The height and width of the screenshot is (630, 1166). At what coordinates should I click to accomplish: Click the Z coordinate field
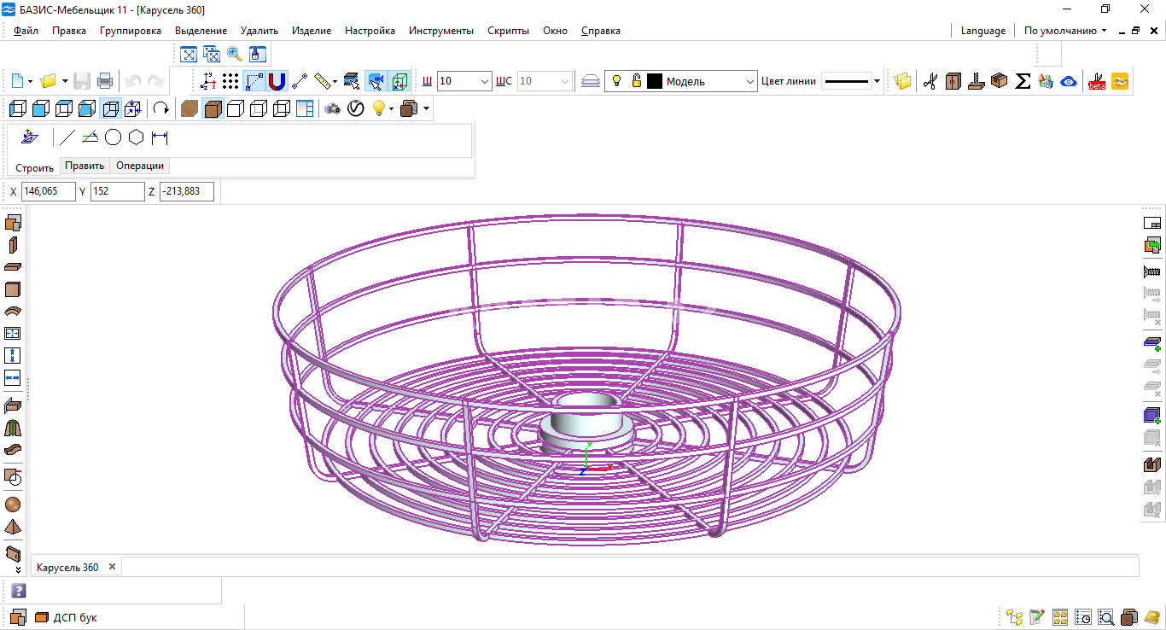click(x=187, y=191)
